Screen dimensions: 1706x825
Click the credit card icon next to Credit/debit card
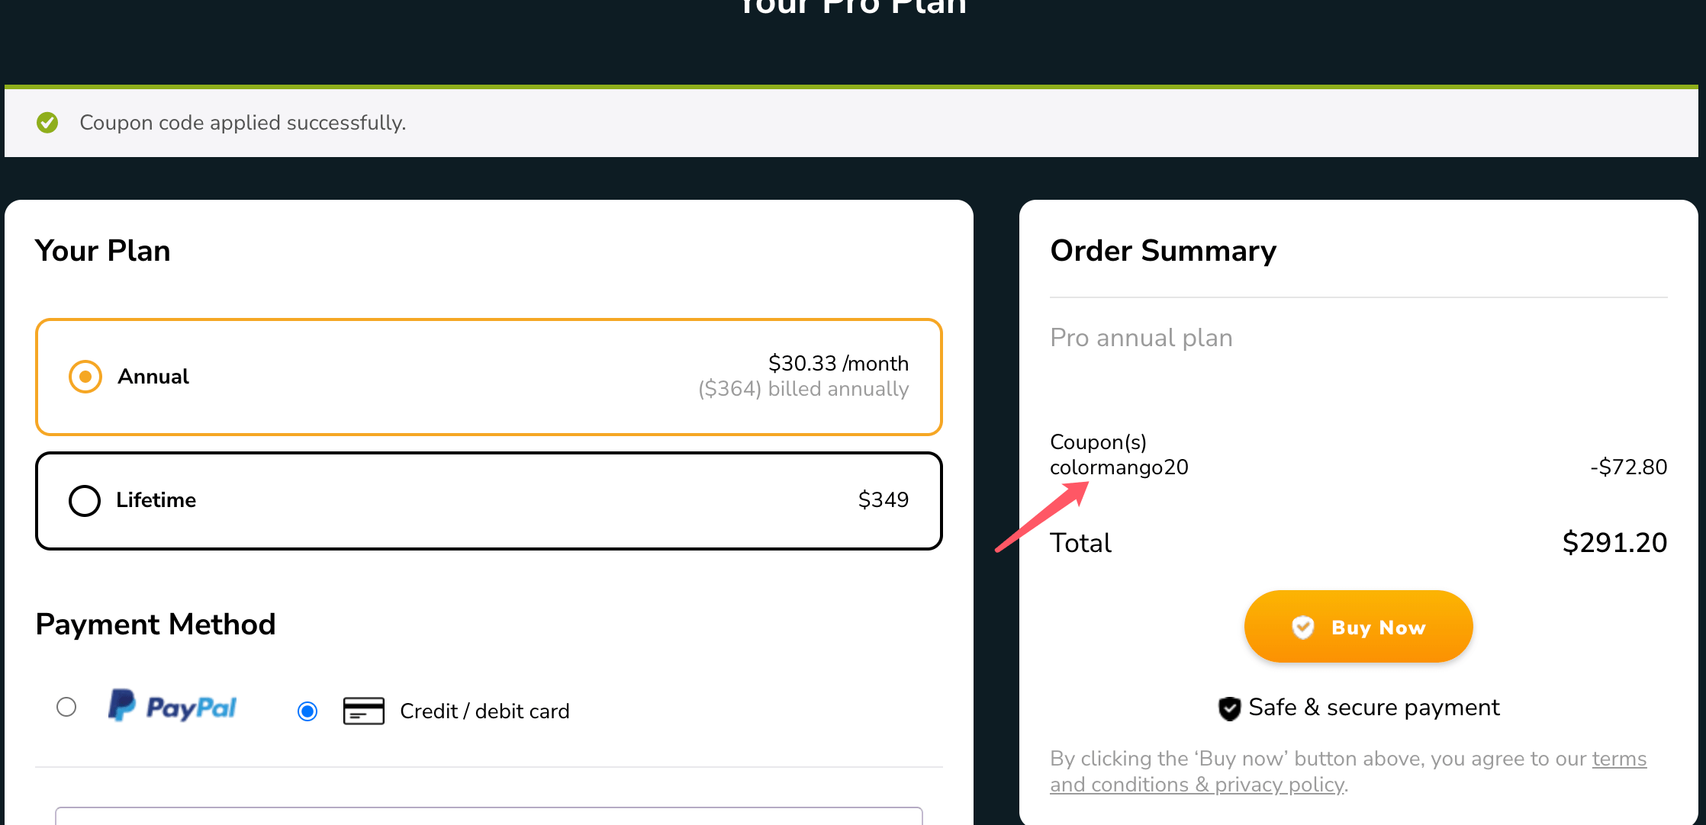(364, 711)
